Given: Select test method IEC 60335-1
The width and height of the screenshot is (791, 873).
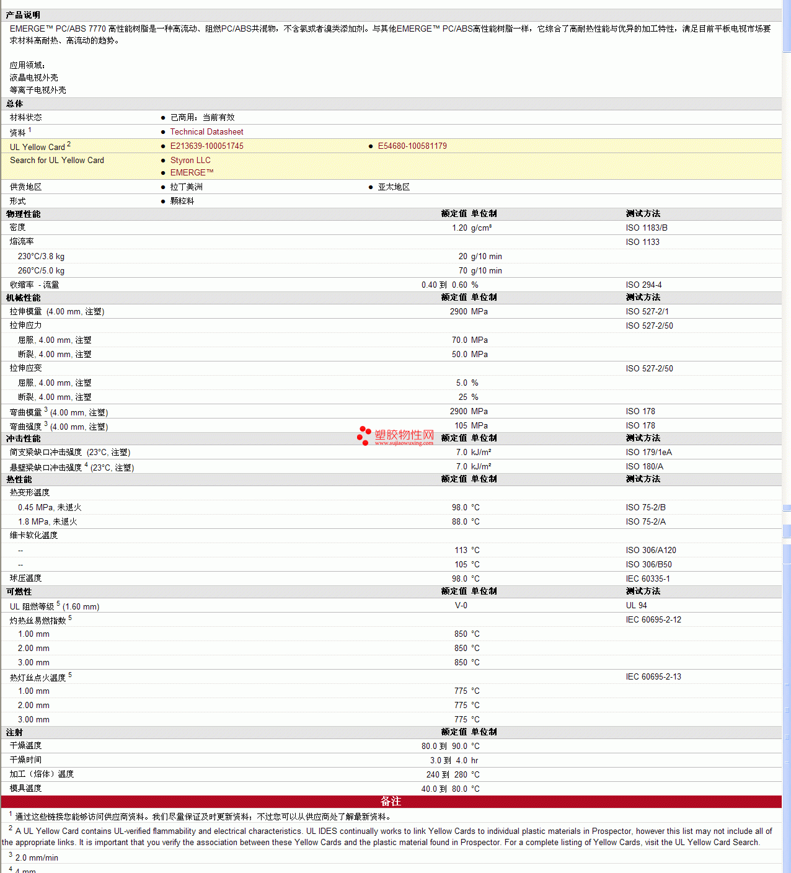Looking at the screenshot, I should point(648,578).
